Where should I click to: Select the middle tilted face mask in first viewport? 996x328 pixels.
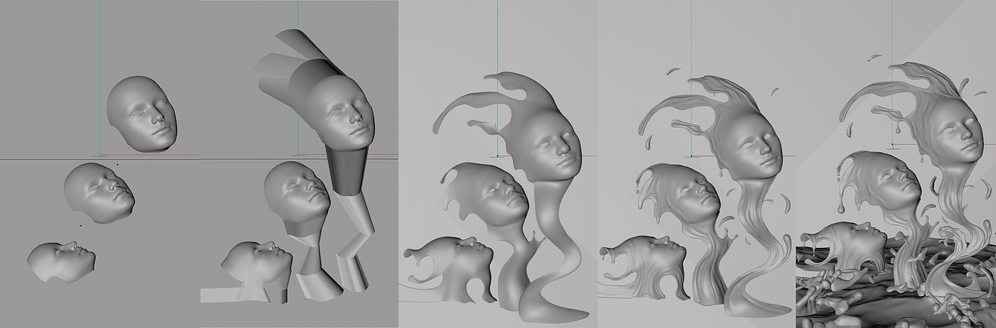coord(99,192)
